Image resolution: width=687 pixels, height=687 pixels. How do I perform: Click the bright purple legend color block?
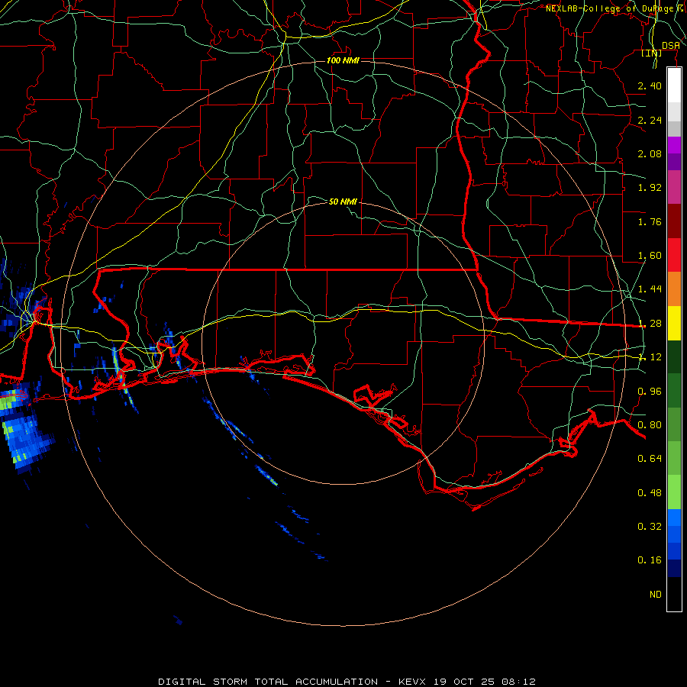[674, 145]
